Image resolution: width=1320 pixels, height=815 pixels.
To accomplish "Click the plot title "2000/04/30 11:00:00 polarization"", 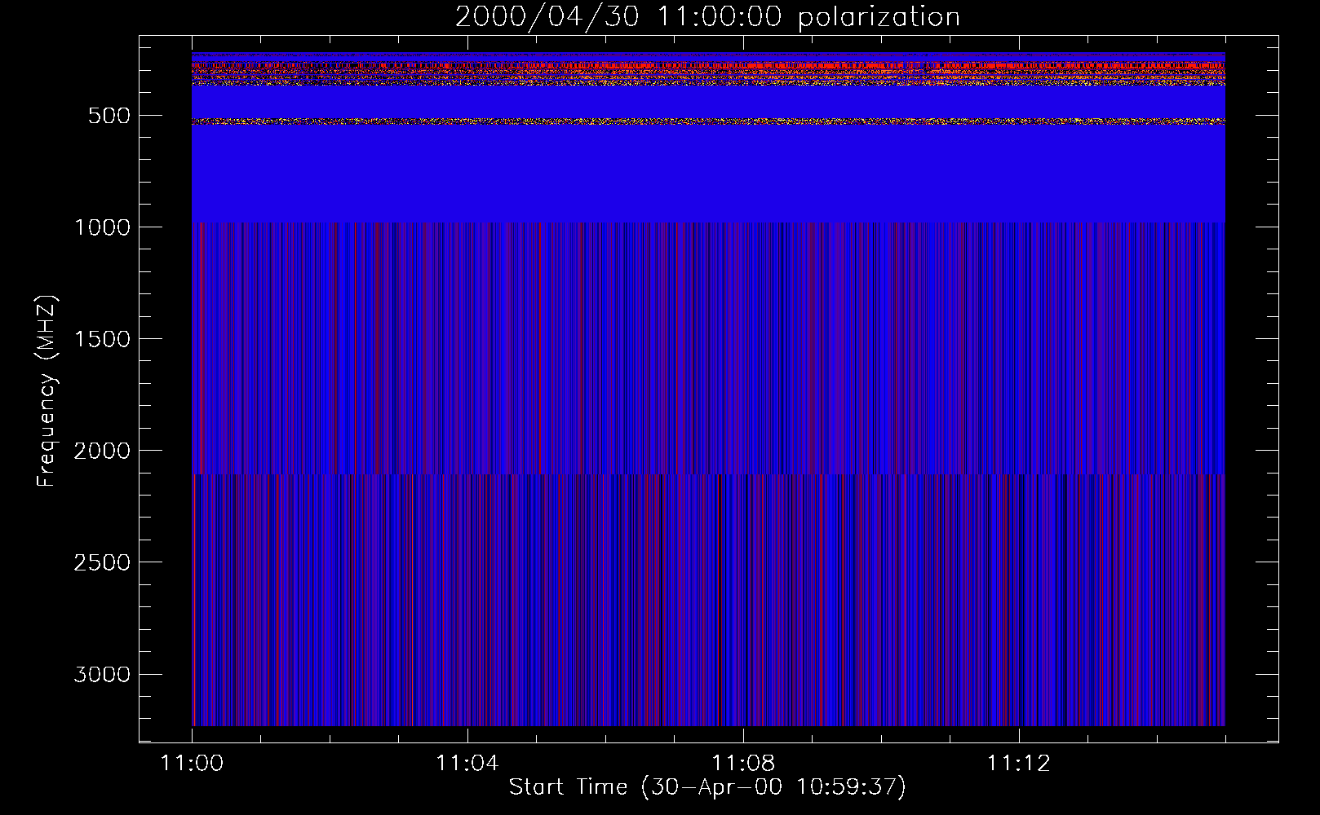I will [x=707, y=17].
